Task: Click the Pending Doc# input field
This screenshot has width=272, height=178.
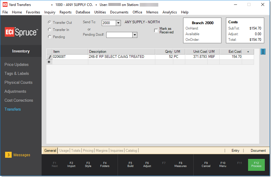Action: pyautogui.click(x=120, y=35)
